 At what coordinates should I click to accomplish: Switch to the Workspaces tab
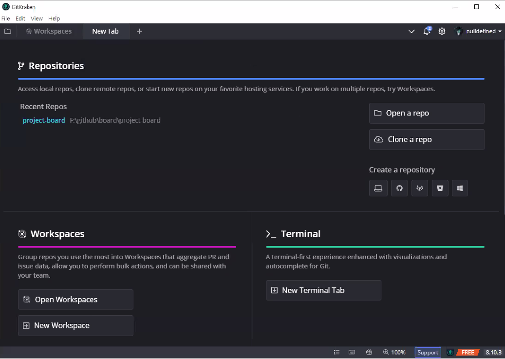49,31
